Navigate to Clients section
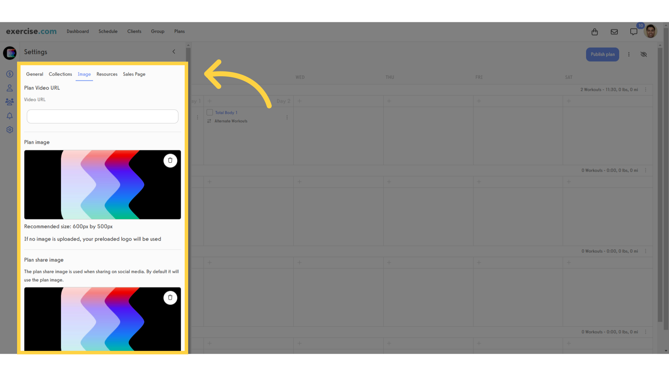Viewport: 669px width, 376px height. pos(134,31)
